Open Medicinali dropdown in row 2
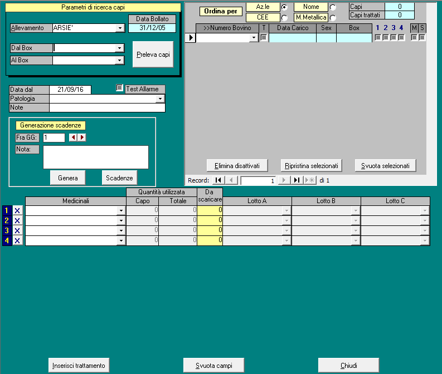 tap(121, 221)
